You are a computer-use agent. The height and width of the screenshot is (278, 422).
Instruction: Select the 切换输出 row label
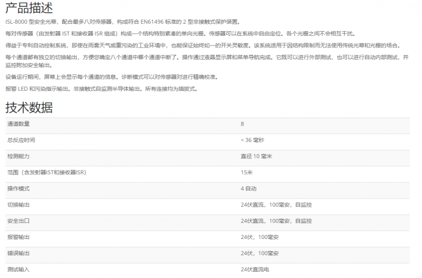pyautogui.click(x=18, y=205)
